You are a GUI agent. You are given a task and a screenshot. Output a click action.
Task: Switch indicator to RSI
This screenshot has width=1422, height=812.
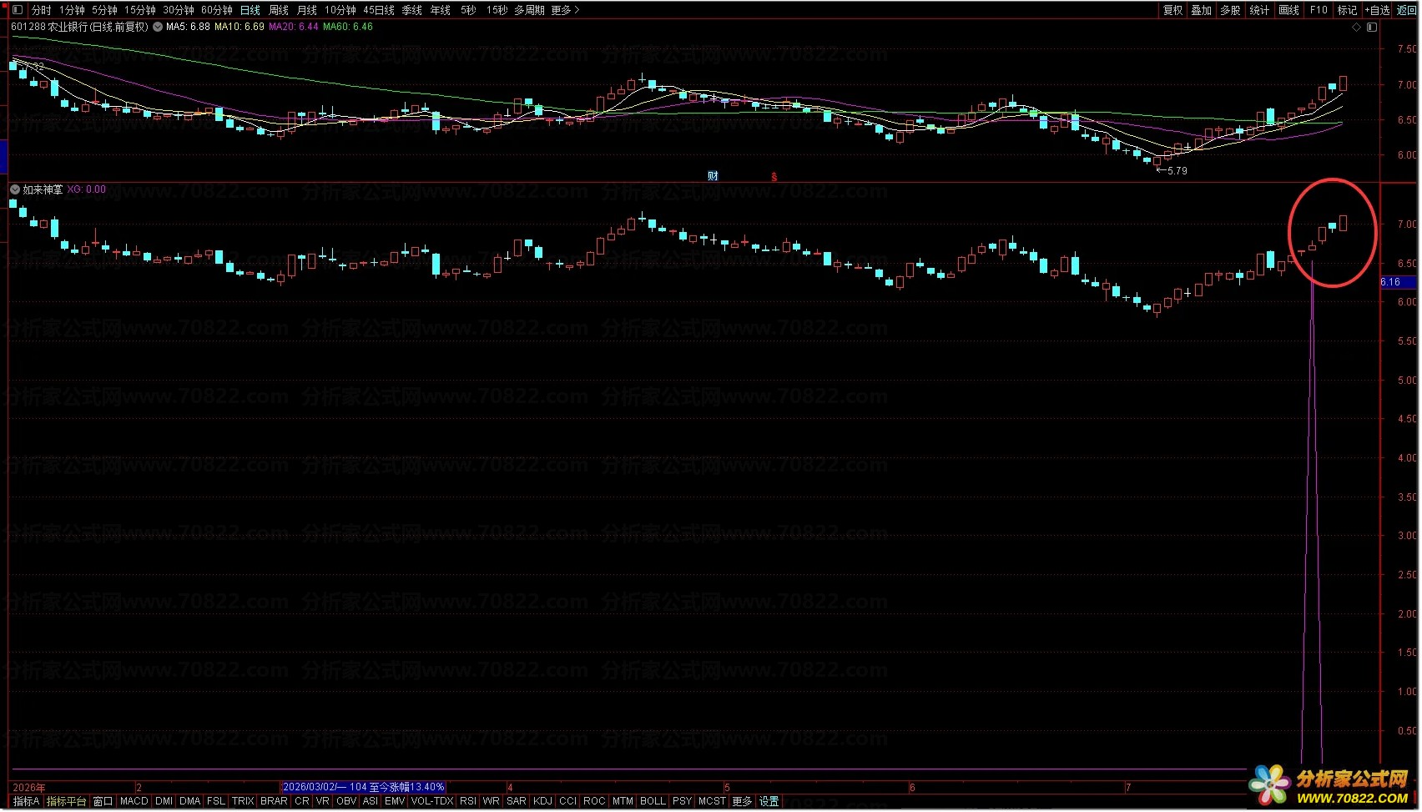[468, 801]
